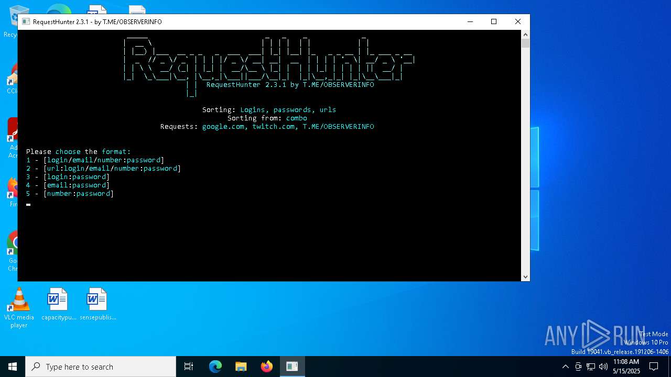Screen dimensions: 671x377
Task: Open File Explorer from taskbar
Action: (241, 367)
